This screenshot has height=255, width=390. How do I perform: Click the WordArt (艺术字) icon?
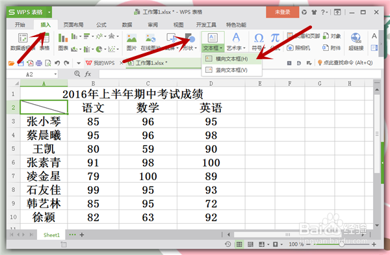point(236,42)
